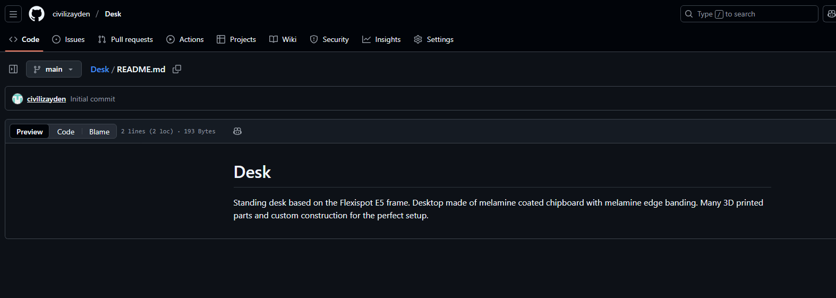
Task: Expand the main branch dropdown
Action: coord(54,69)
